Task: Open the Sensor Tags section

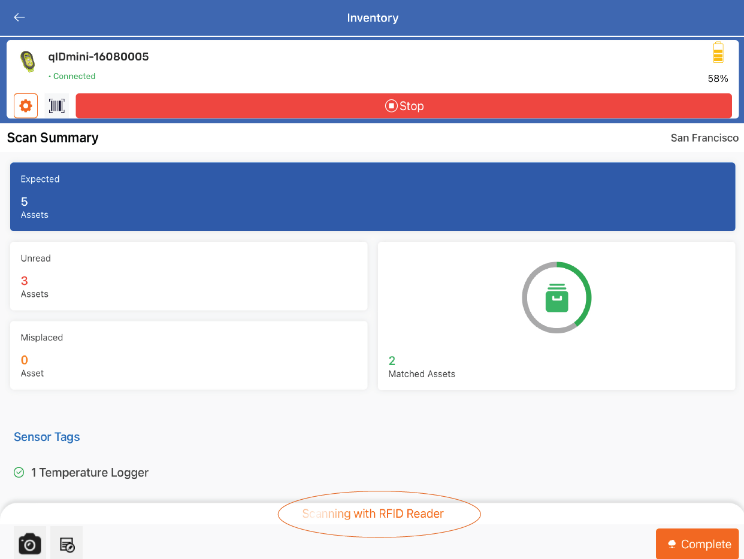Action: pos(47,437)
